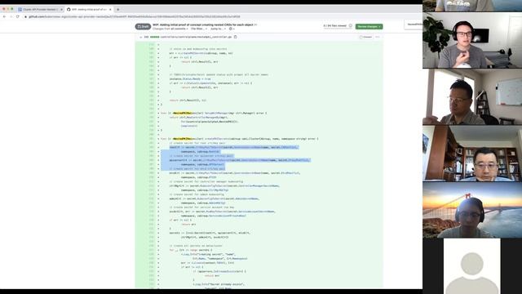522x294 pixels.
Task: Click '0 / 94 files viewed' counter
Action: click(335, 25)
